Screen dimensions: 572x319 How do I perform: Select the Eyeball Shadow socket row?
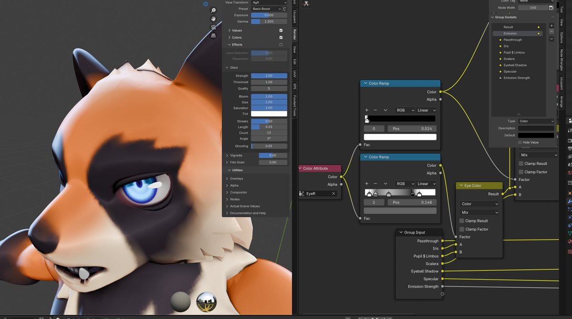click(x=519, y=65)
